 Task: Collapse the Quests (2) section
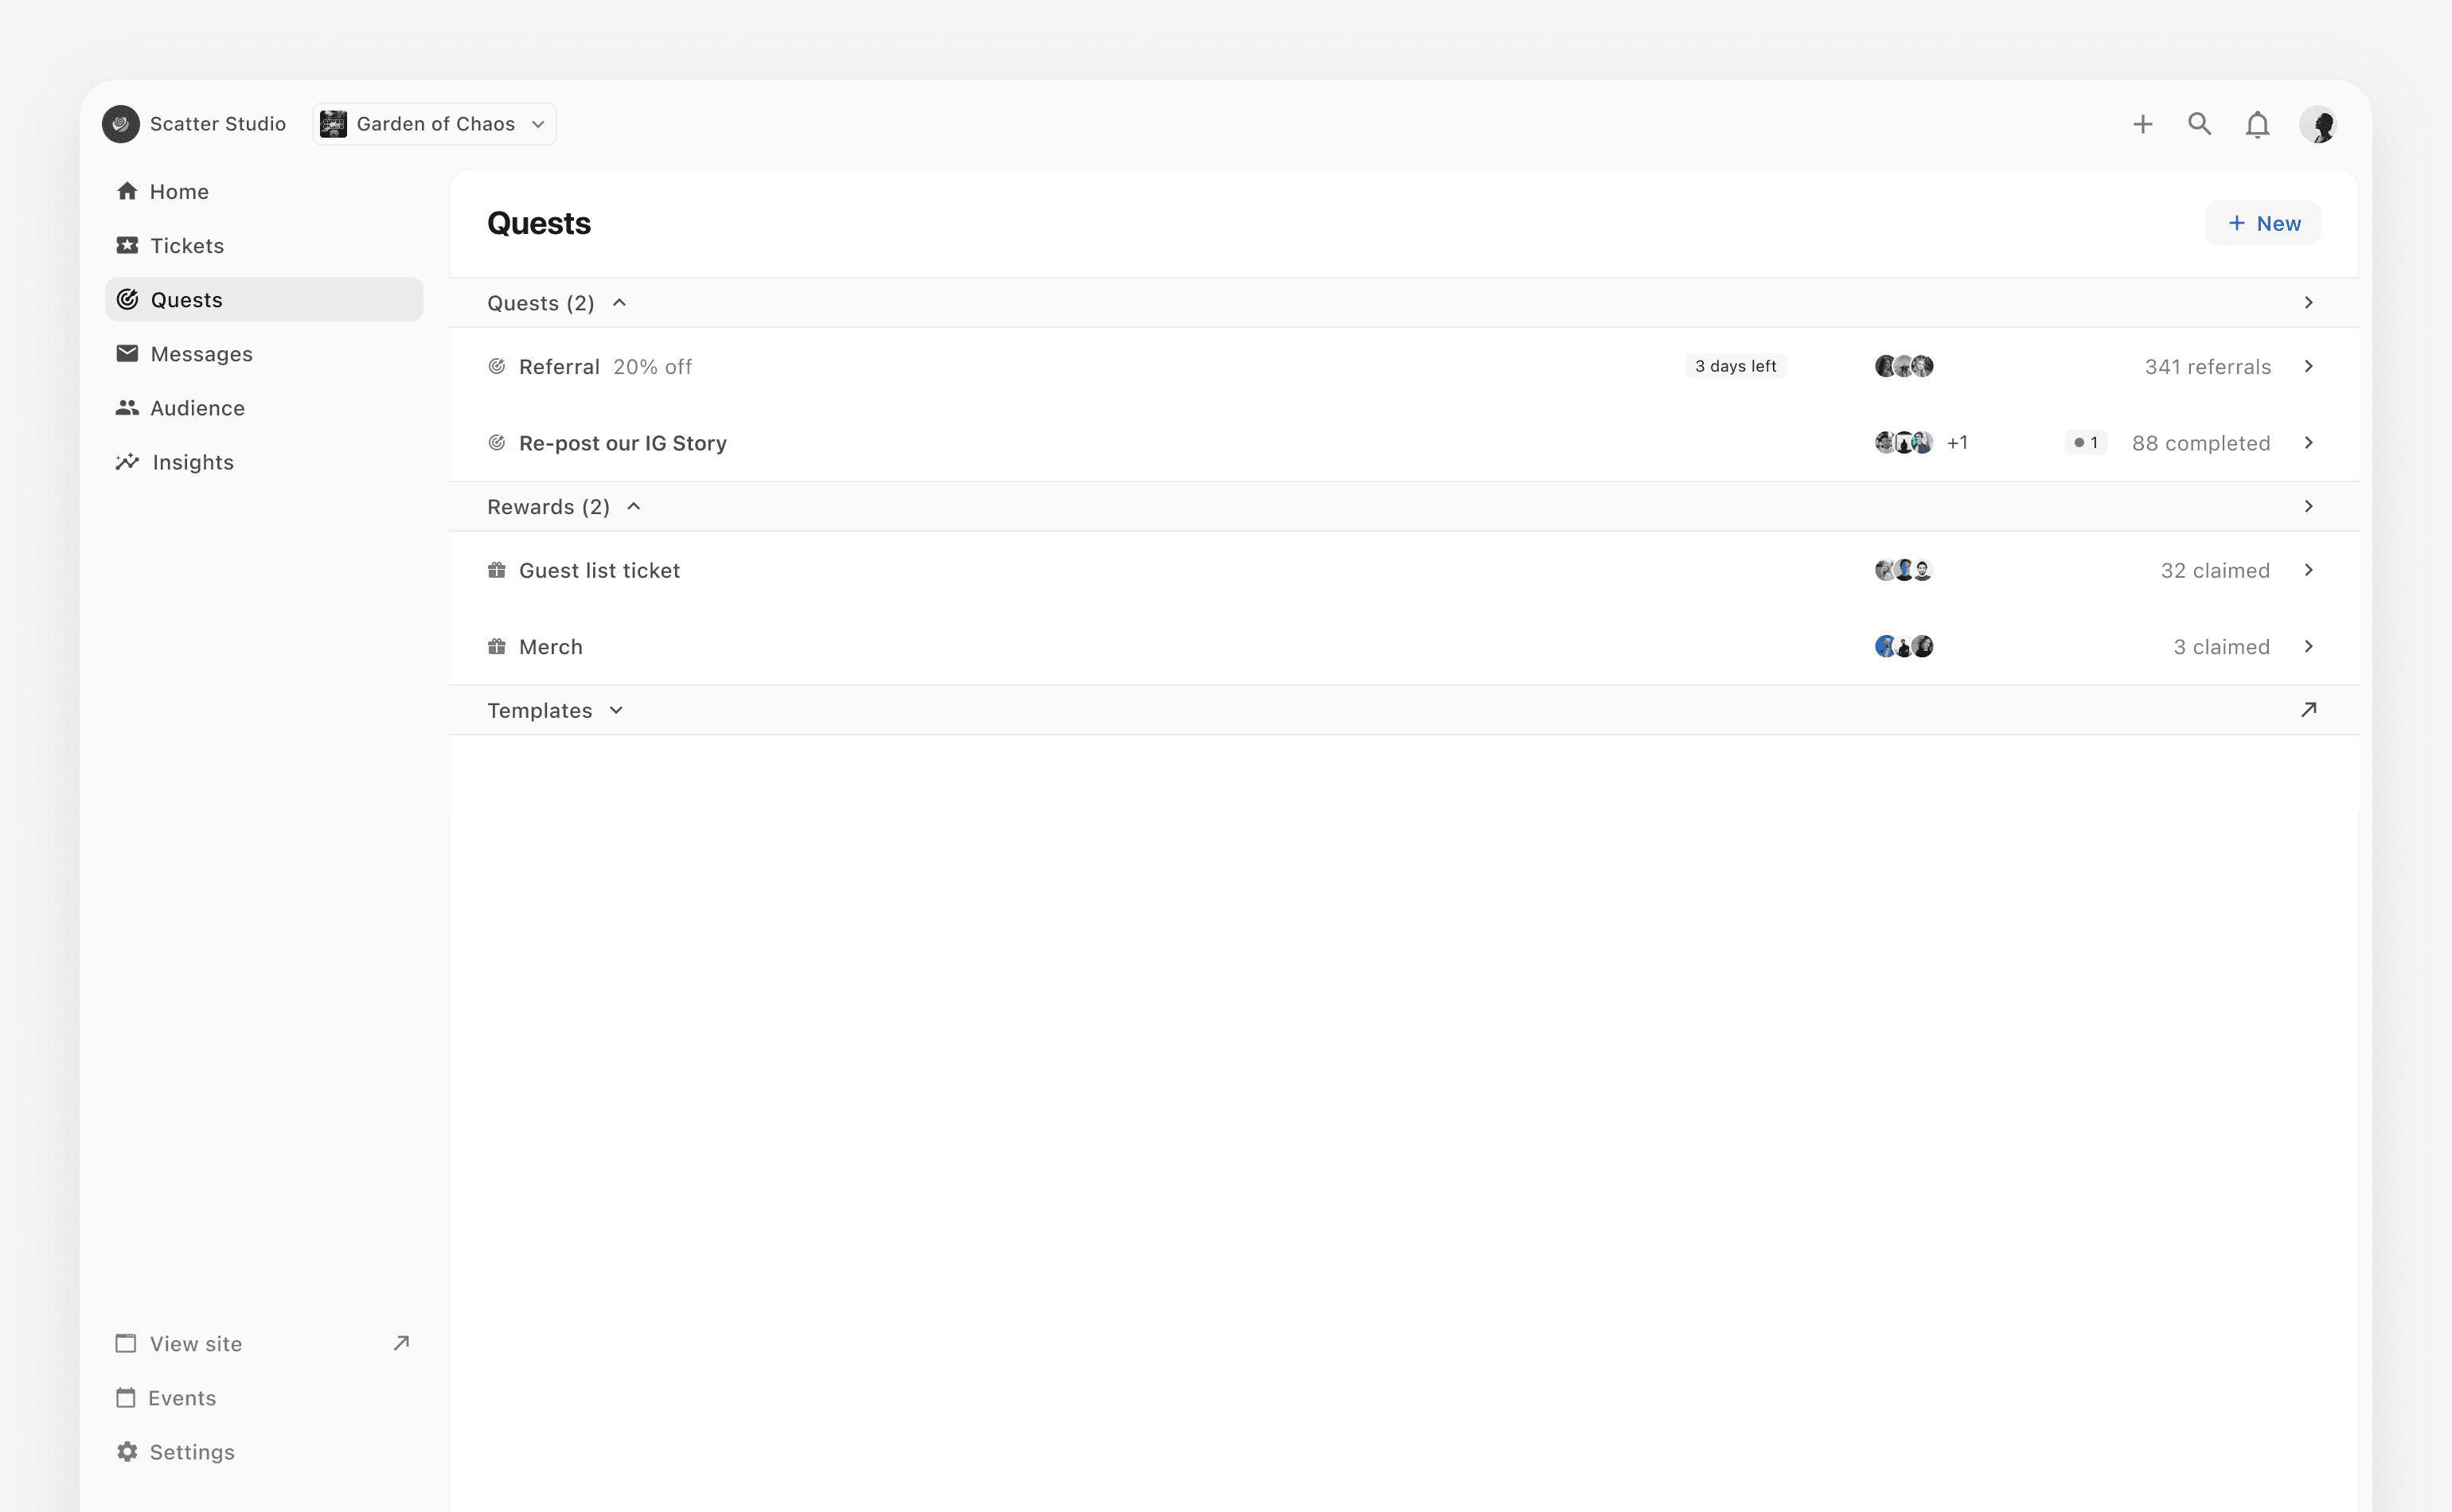[x=619, y=303]
